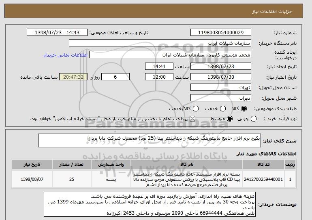Click the نوع فرآیند خرید label
The height and width of the screenshot is (220, 312).
280,119
